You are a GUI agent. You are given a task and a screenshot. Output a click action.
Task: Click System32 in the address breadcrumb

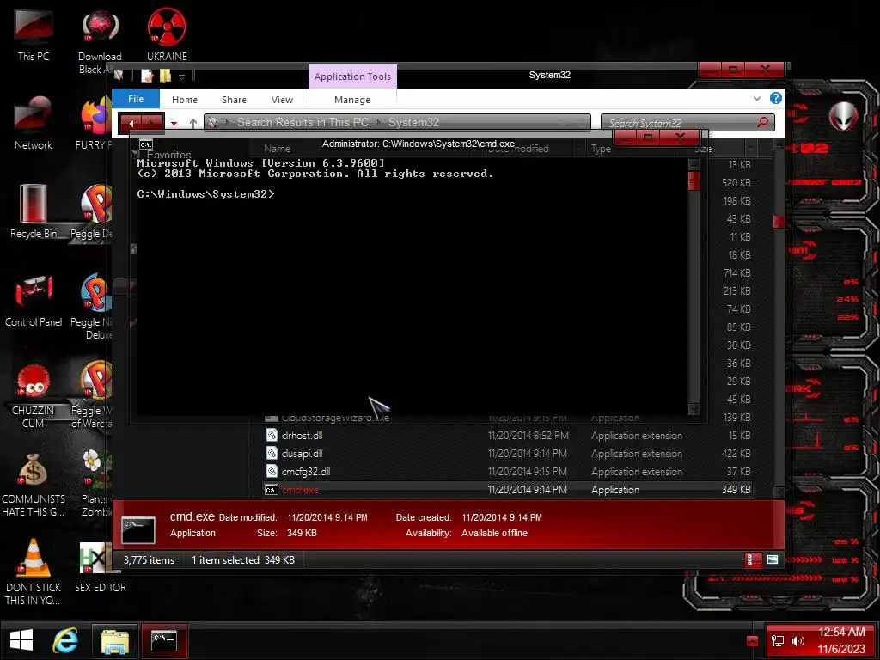coord(413,122)
